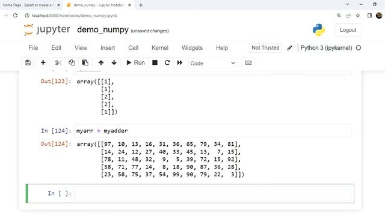Close the Home Page browser tab
385x216 pixels.
58,5
